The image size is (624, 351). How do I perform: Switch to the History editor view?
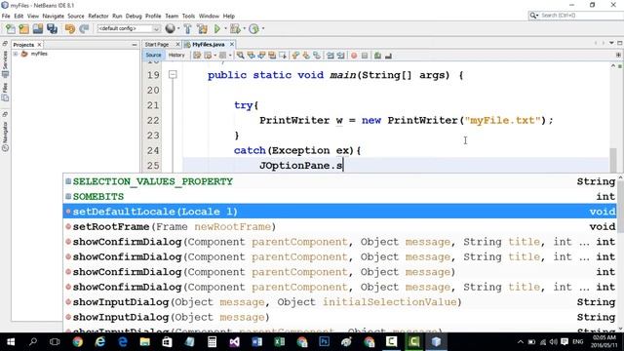click(176, 56)
